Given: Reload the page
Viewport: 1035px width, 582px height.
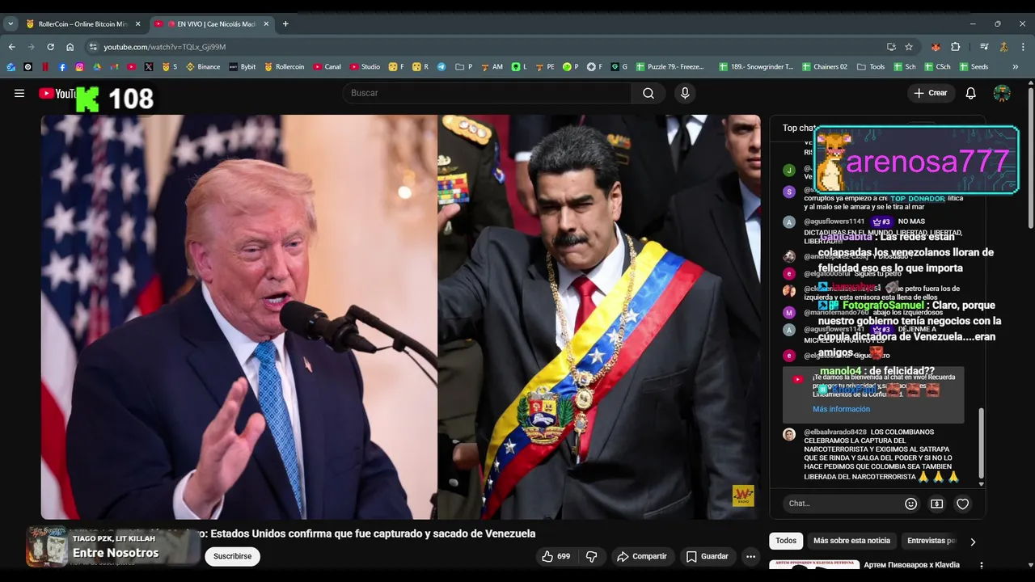Looking at the screenshot, I should tap(50, 47).
